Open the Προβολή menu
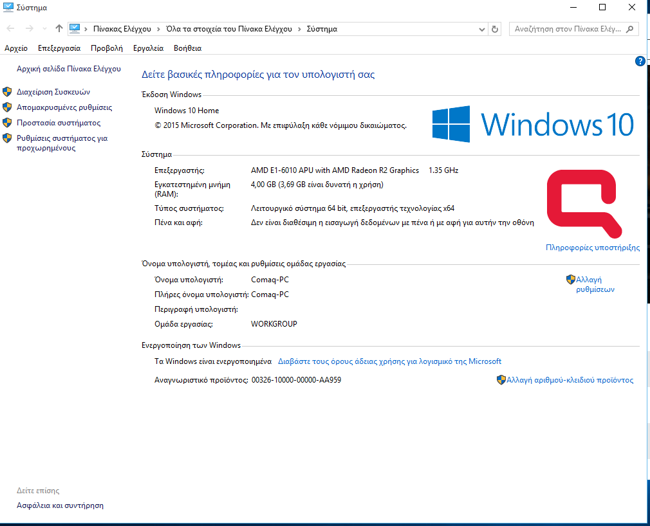Screen dimensions: 650x526 point(107,48)
